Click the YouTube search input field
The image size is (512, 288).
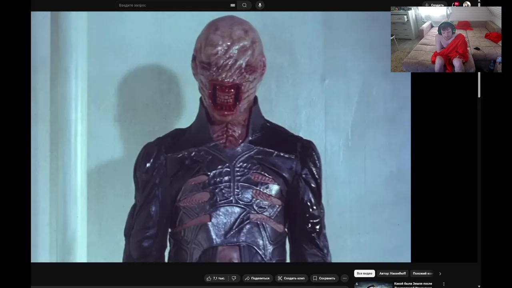click(176, 5)
